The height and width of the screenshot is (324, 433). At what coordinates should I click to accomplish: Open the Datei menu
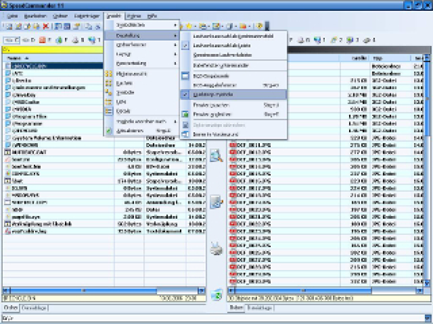(12, 16)
